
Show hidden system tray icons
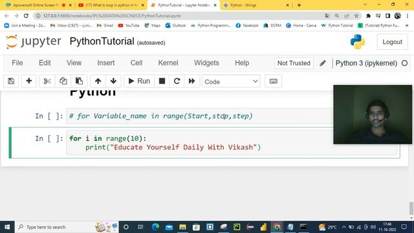point(343,227)
